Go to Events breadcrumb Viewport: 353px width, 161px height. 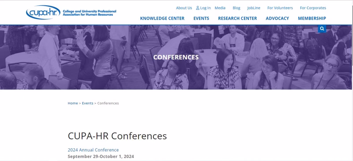click(87, 103)
